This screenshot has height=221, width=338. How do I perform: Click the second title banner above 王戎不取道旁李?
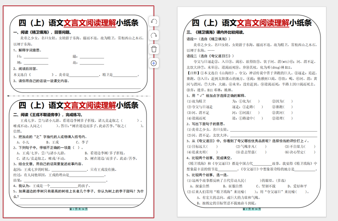79,105
